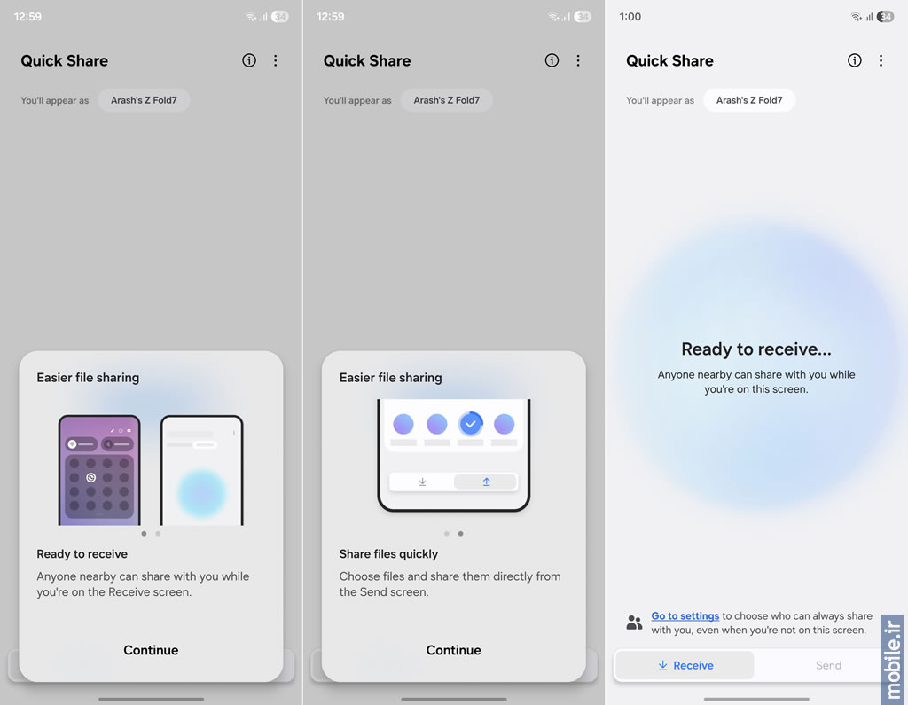Tap the white receive-screen phone illustration in the left card

pyautogui.click(x=201, y=470)
